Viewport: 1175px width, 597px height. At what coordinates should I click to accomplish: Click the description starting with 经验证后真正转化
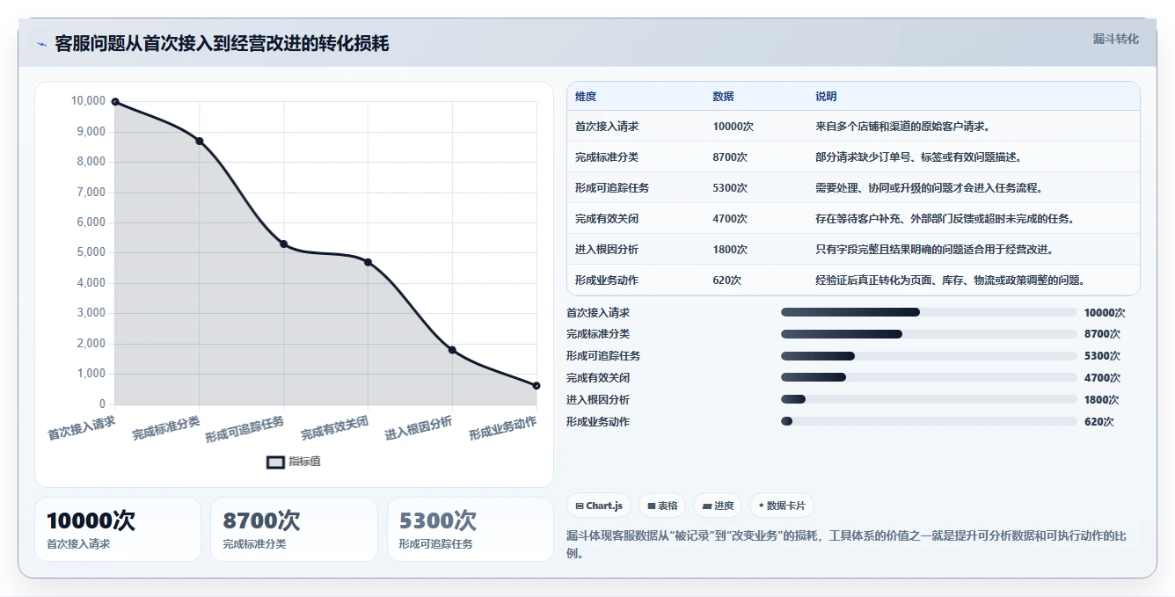coord(952,280)
